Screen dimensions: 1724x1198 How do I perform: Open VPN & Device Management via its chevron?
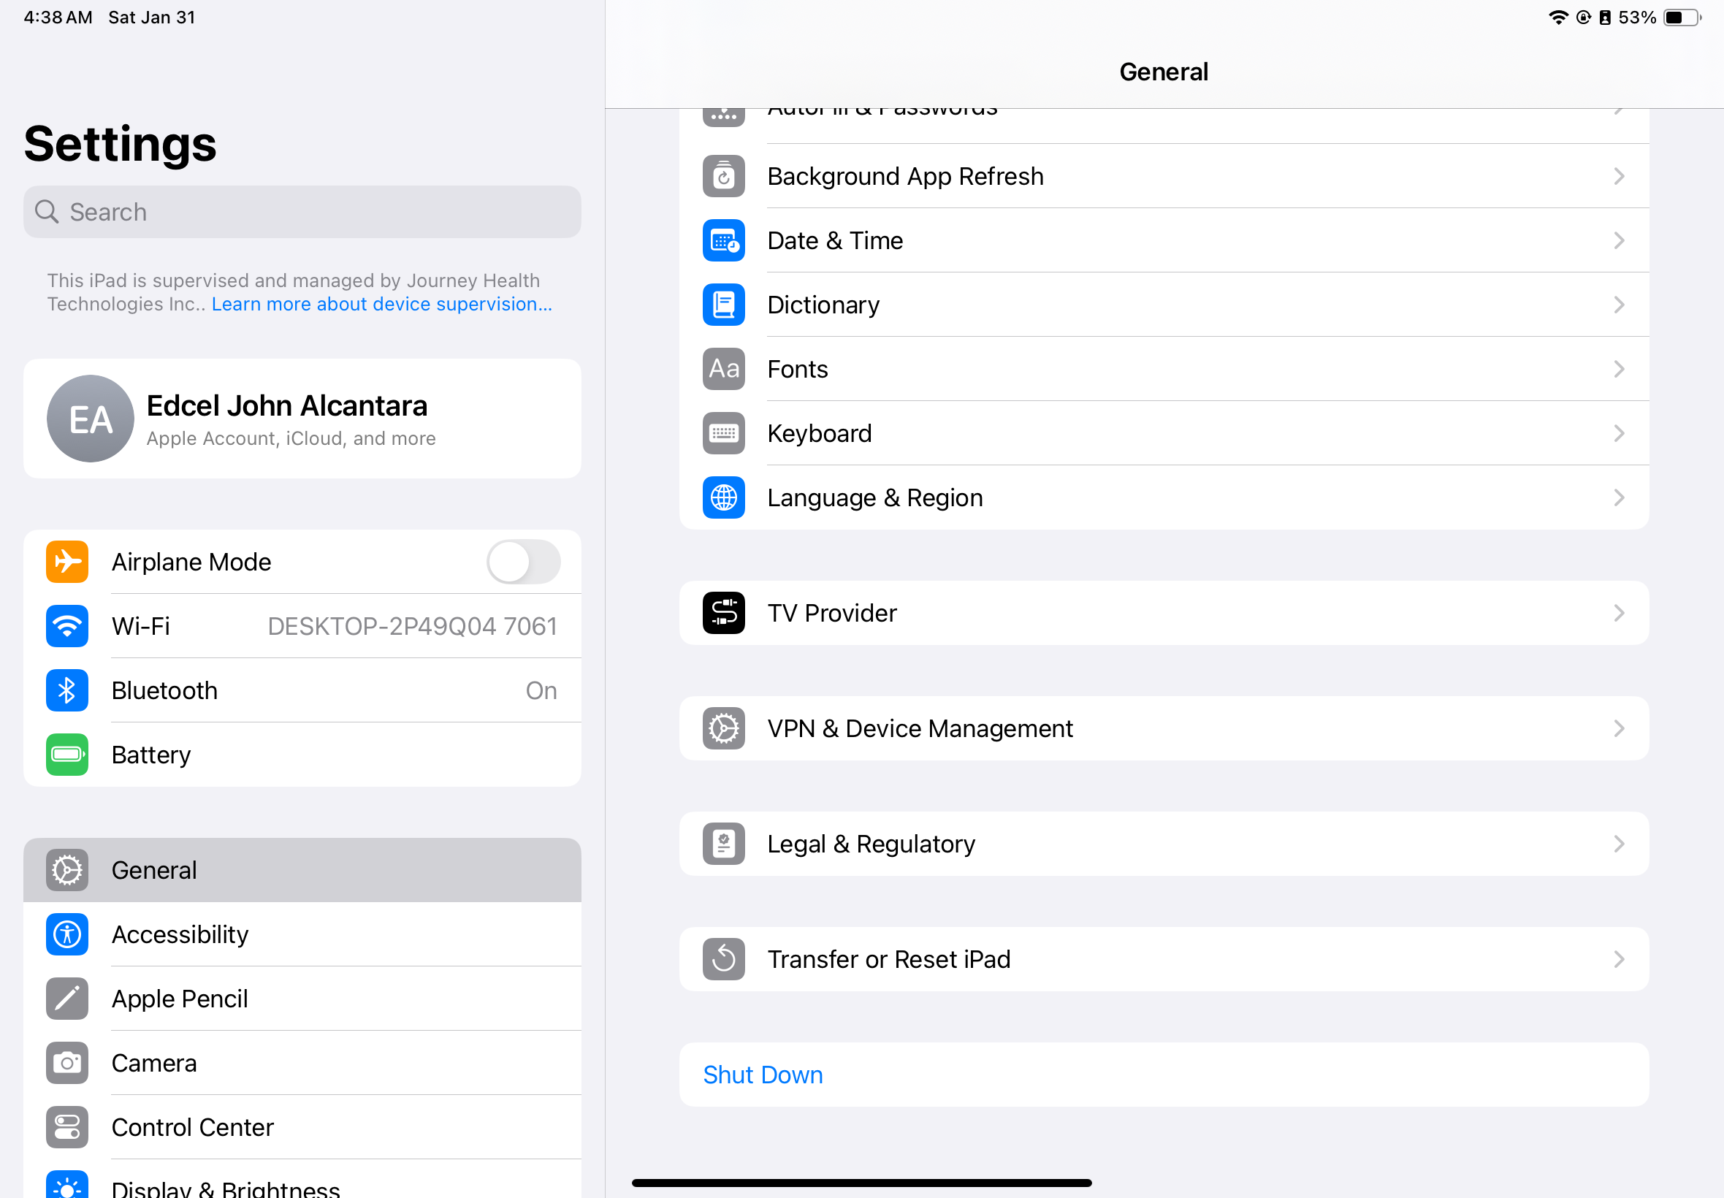(1619, 729)
